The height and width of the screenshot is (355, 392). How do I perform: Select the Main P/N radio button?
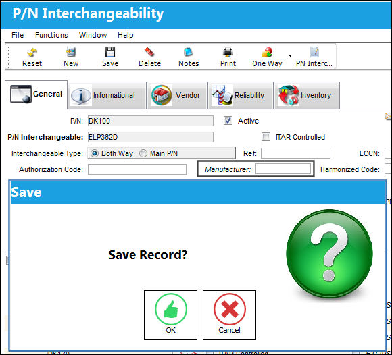pyautogui.click(x=143, y=153)
